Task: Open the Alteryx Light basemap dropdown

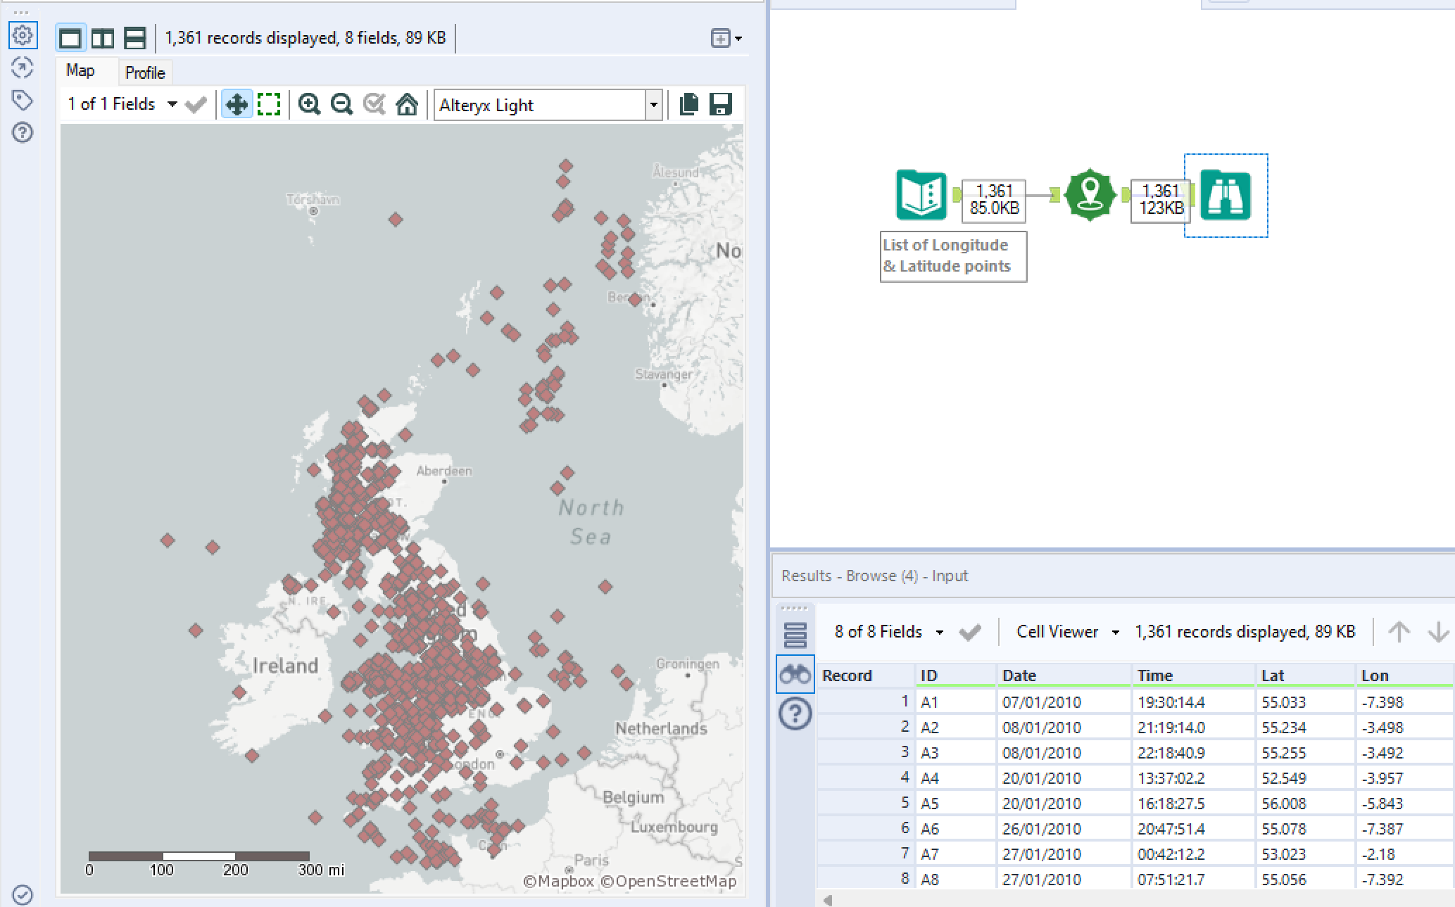Action: 653,106
